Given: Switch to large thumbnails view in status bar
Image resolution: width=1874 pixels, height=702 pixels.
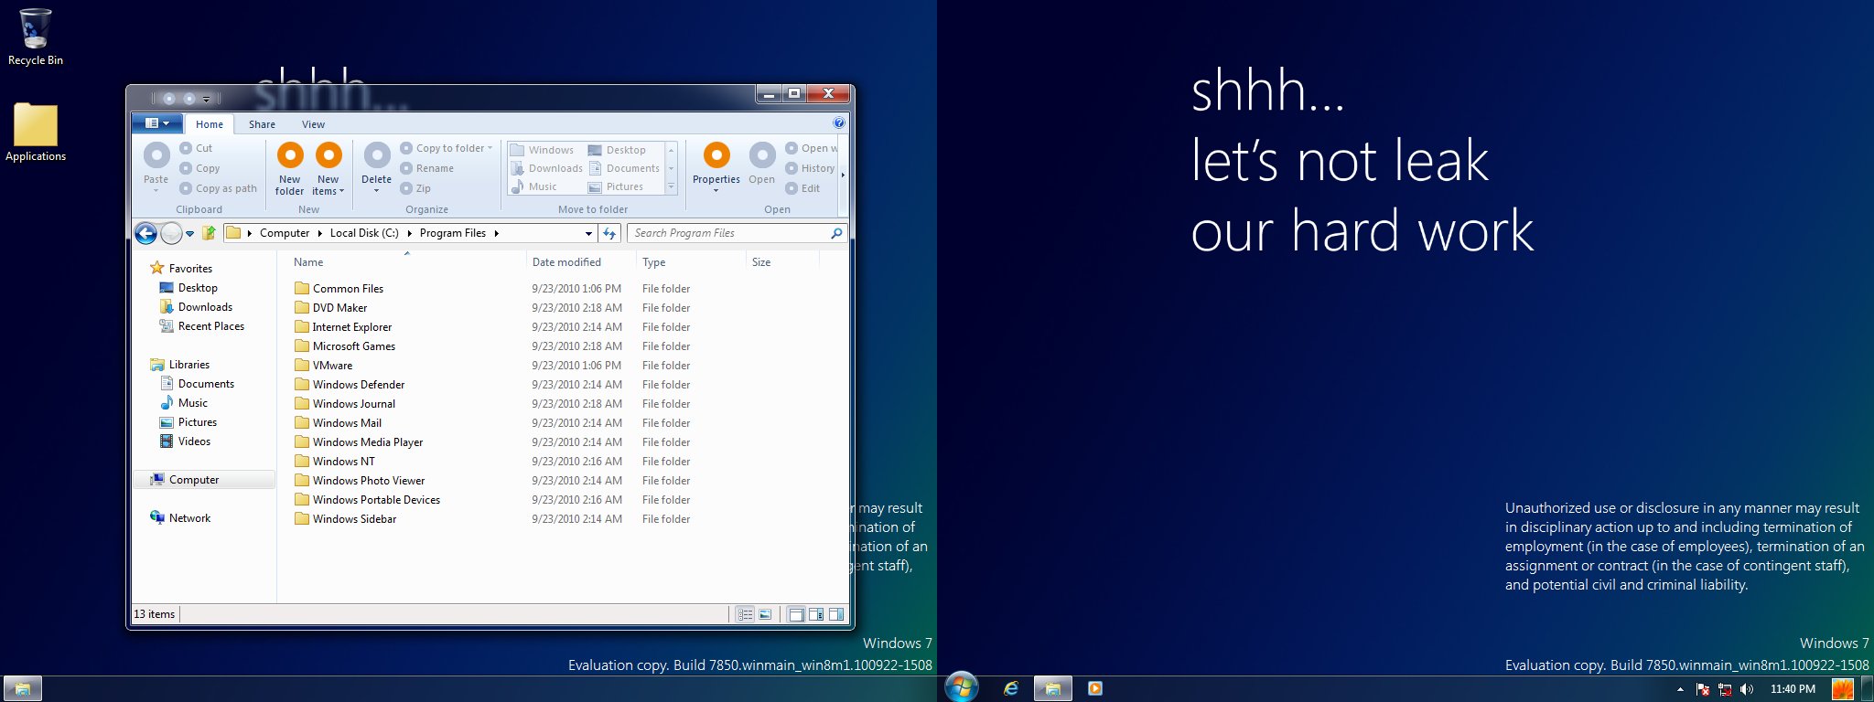Looking at the screenshot, I should (x=765, y=614).
